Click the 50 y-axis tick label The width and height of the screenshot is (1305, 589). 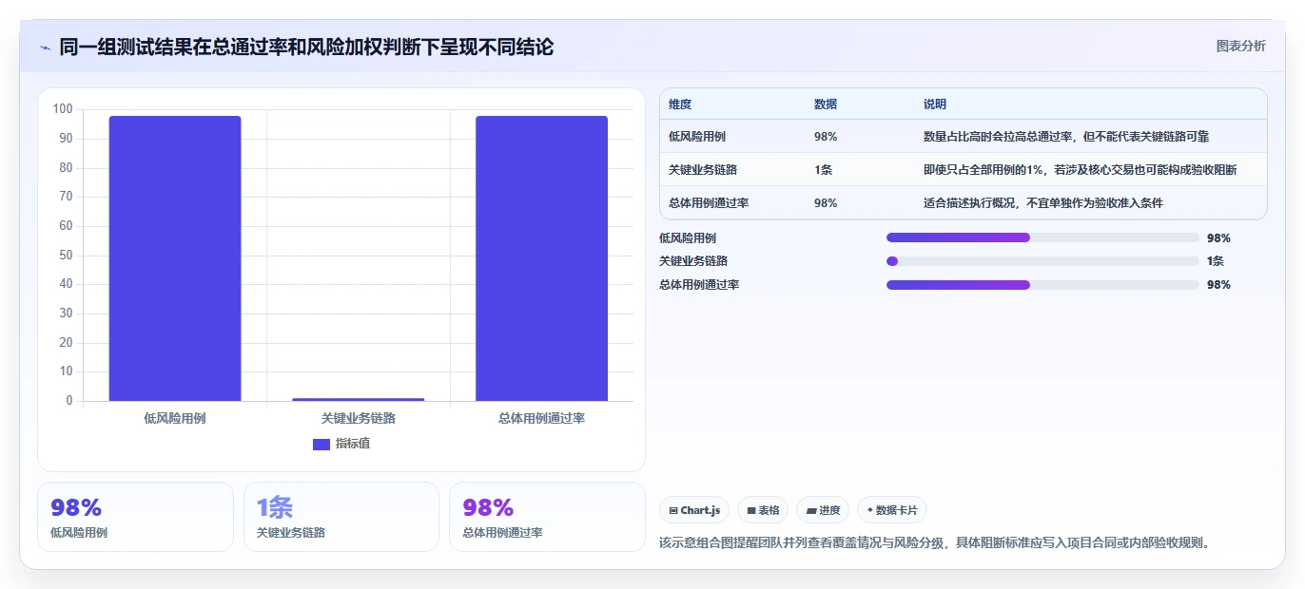66,255
